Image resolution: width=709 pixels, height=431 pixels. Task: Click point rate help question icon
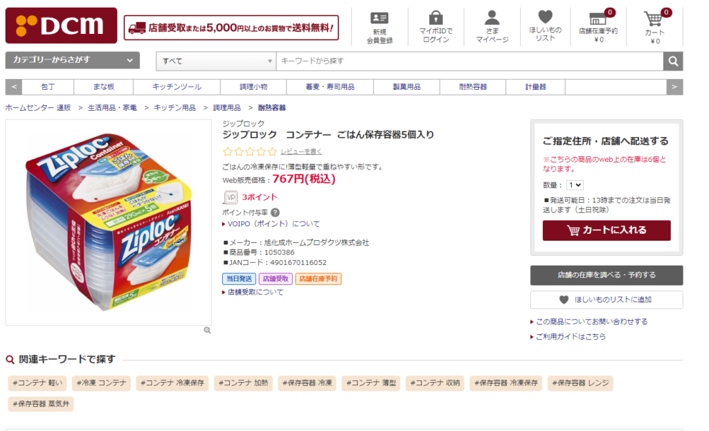(x=275, y=212)
